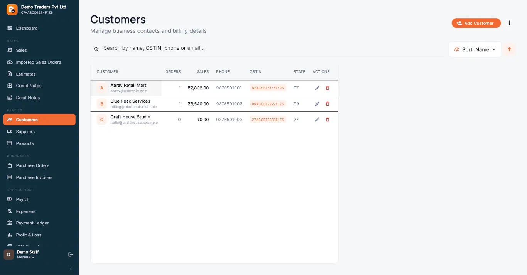Click the Blue Peak Services name
The image size is (527, 275).
[x=130, y=101]
